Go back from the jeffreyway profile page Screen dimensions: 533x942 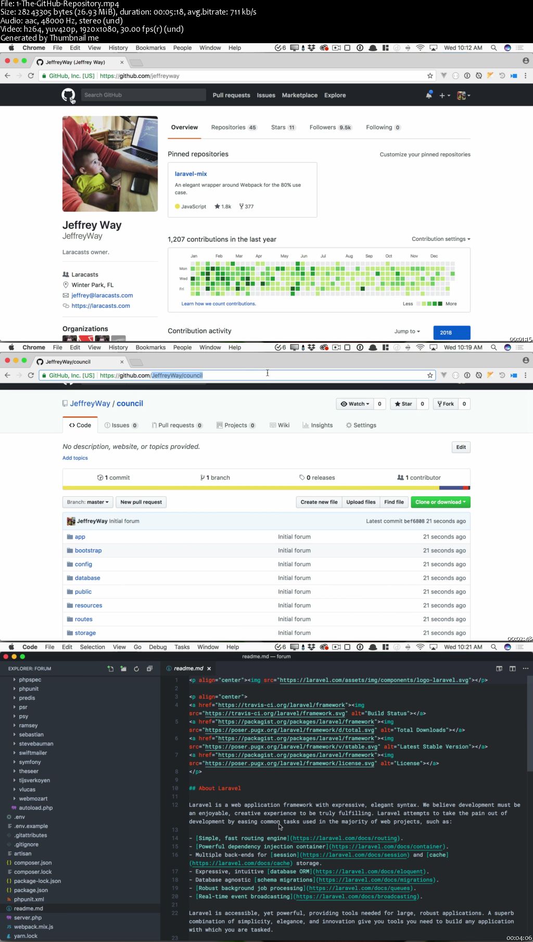pyautogui.click(x=7, y=76)
